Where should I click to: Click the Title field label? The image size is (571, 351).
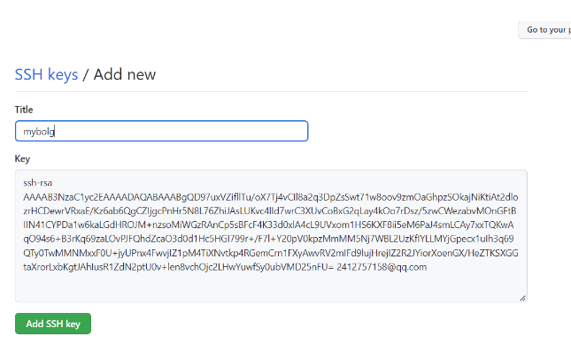tap(24, 110)
